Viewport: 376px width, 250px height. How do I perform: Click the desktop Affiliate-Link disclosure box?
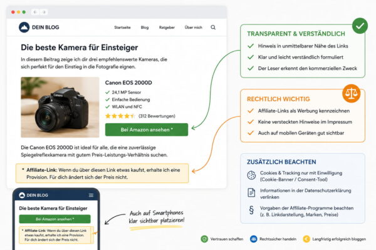point(102,174)
